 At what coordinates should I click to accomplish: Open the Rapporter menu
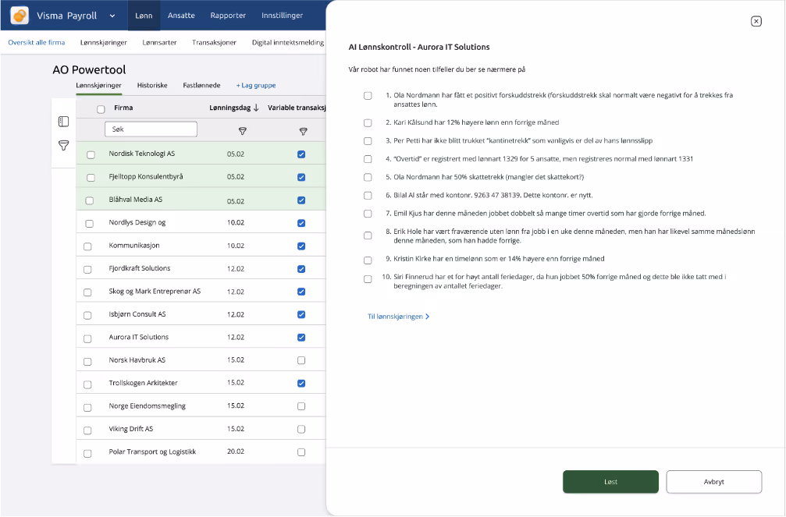[x=228, y=16]
